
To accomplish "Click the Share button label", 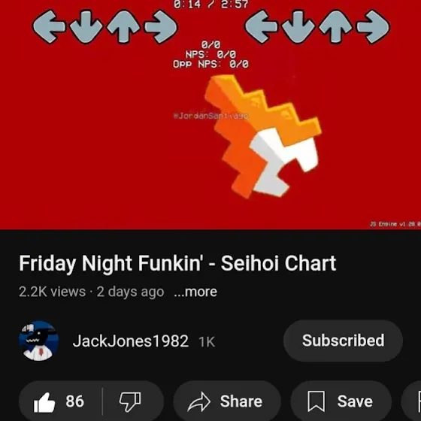I will click(x=241, y=401).
